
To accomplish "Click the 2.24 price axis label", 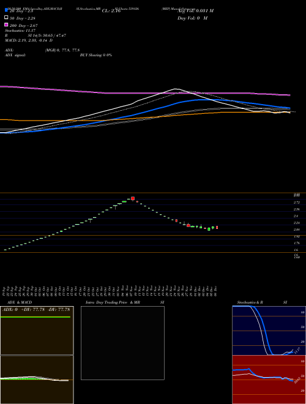I will (297, 223).
